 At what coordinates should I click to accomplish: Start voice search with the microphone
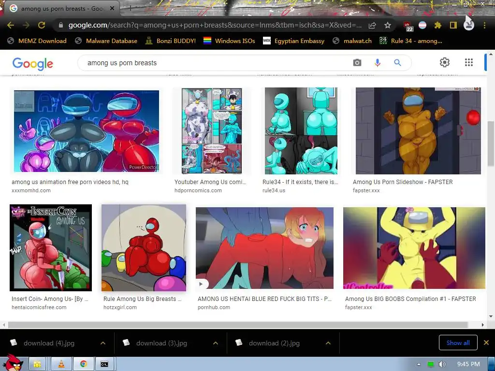[x=377, y=63]
